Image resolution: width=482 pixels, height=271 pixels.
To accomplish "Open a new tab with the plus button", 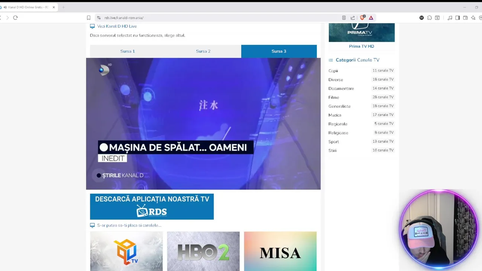I will pyautogui.click(x=63, y=7).
